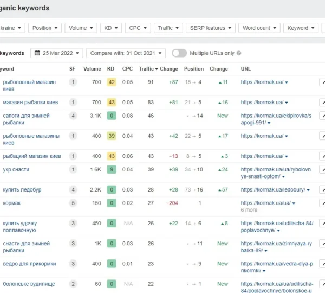Image resolution: width=325 pixels, height=293 pixels.
Task: Click the SF badge showing 5 for кормак
Action: 73,203
